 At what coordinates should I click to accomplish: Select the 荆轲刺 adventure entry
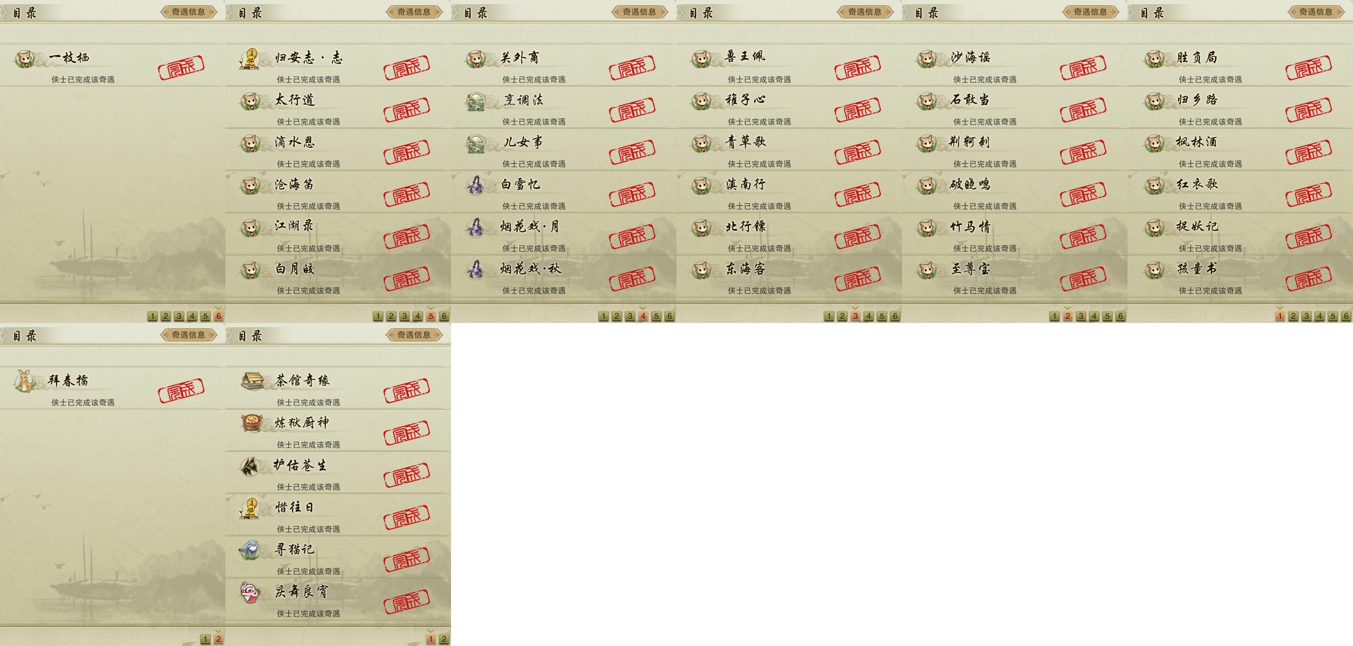point(1014,150)
